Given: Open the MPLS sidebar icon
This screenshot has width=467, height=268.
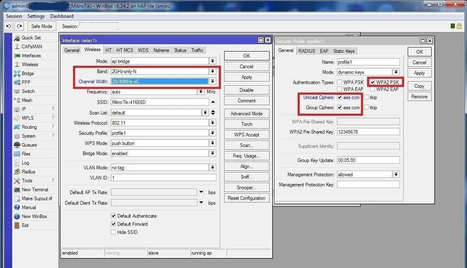Looking at the screenshot, I should [17, 118].
